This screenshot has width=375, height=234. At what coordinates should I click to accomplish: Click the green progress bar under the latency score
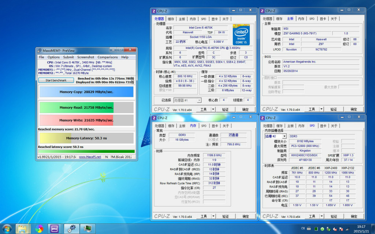[86, 151]
